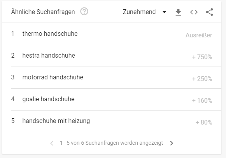Viewport: 226px width, 158px height.
Task: Go to next page of Suchanfragen
Action: [172, 143]
